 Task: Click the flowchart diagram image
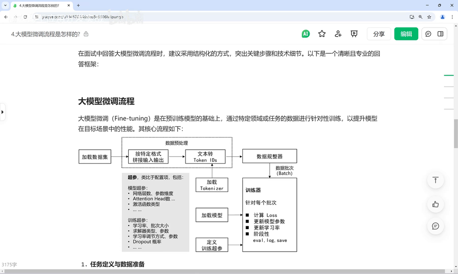pyautogui.click(x=188, y=195)
